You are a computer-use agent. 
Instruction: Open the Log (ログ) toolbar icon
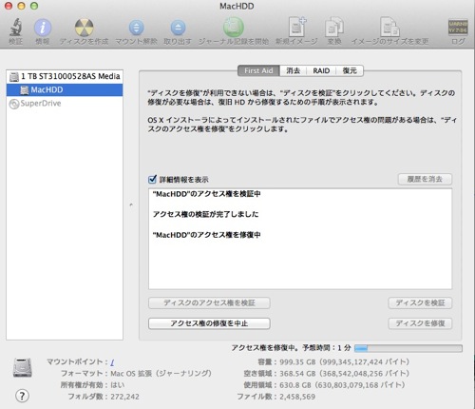pyautogui.click(x=458, y=28)
